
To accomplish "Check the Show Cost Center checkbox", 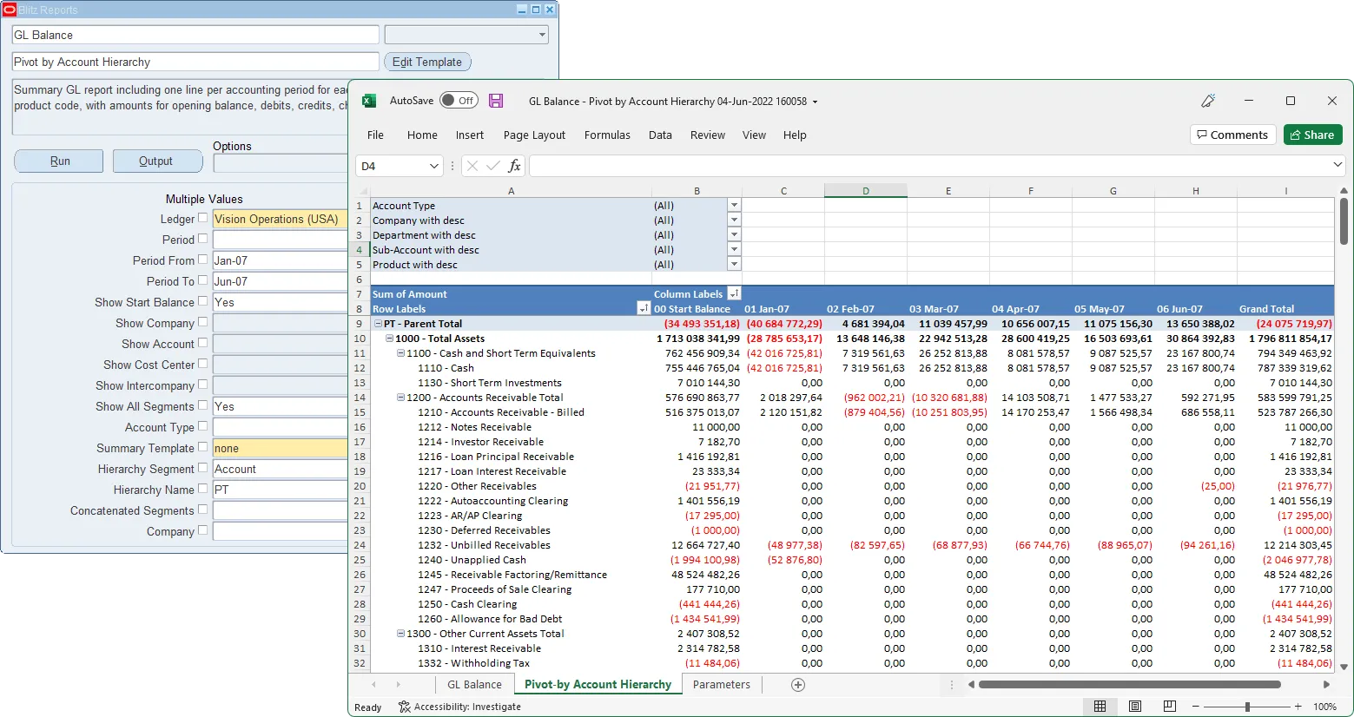I will coord(202,364).
